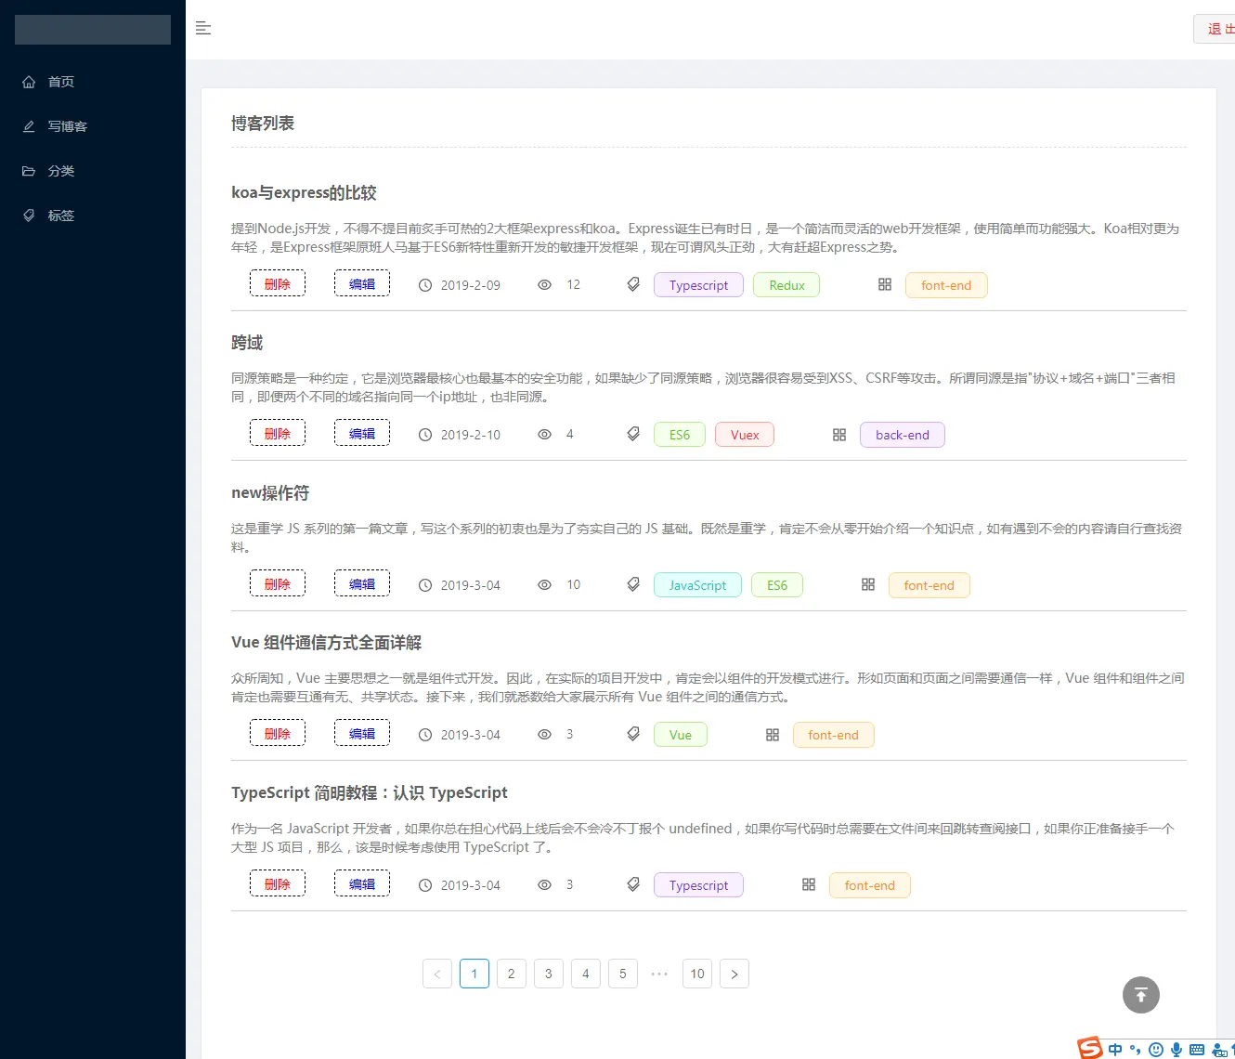Click the keyboard icon in the input method bar
1235x1059 pixels.
(1197, 1050)
